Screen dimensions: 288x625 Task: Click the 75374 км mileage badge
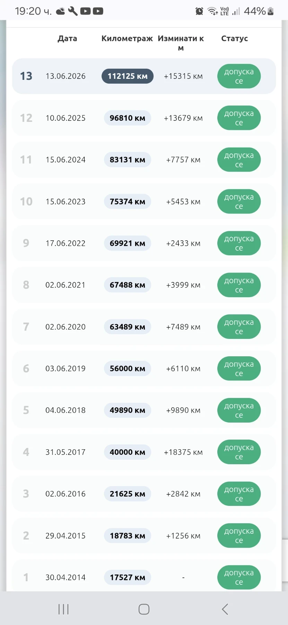coord(128,202)
